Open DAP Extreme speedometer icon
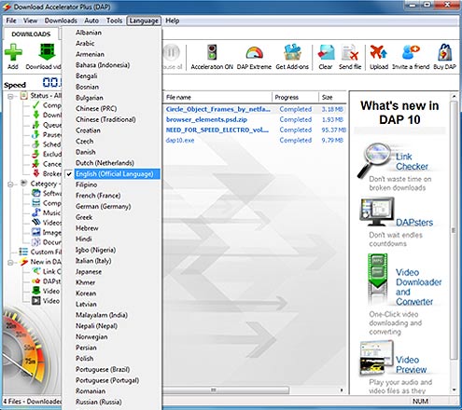Viewport: 462px width, 410px height. click(254, 53)
